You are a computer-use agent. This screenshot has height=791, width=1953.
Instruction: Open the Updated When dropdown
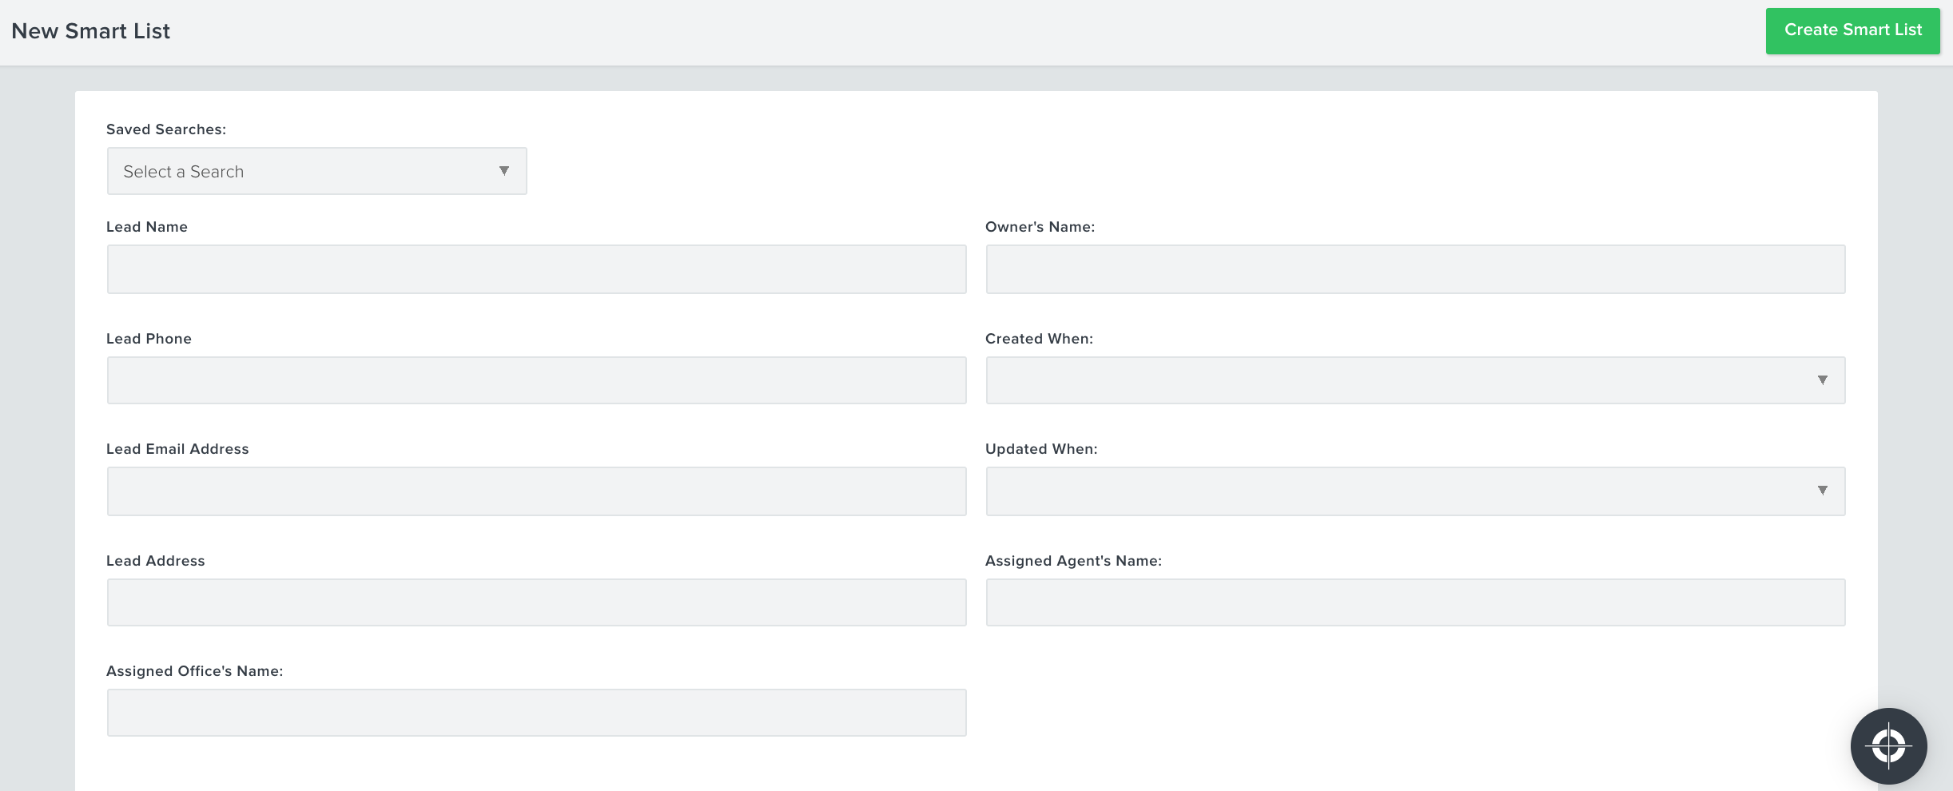pyautogui.click(x=1415, y=491)
